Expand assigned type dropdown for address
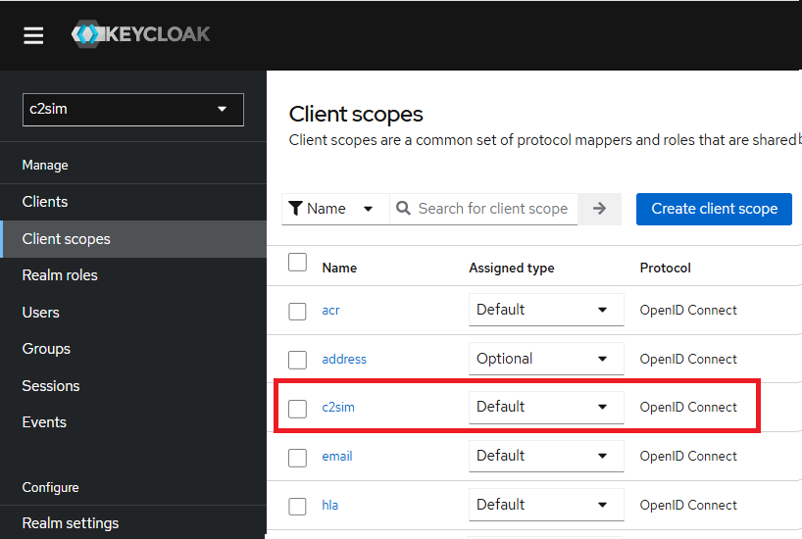Viewport: 802px width, 539px height. pos(546,359)
